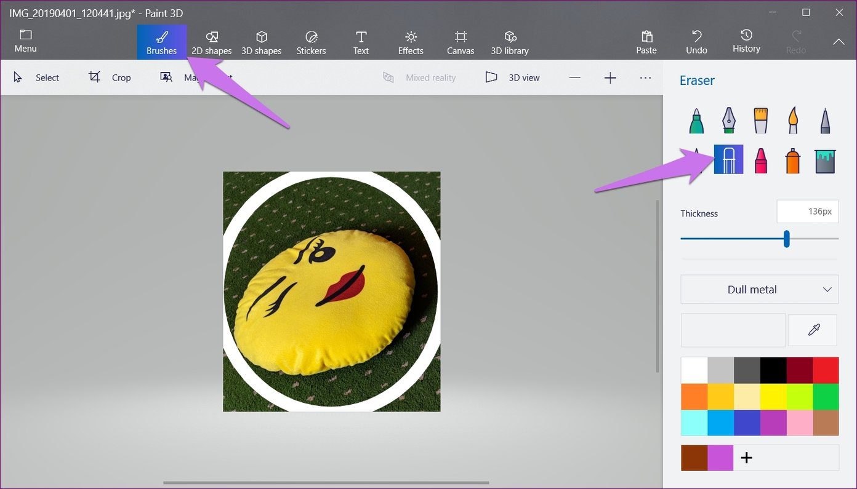Image resolution: width=857 pixels, height=489 pixels.
Task: Select the Eraser tool
Action: point(728,159)
